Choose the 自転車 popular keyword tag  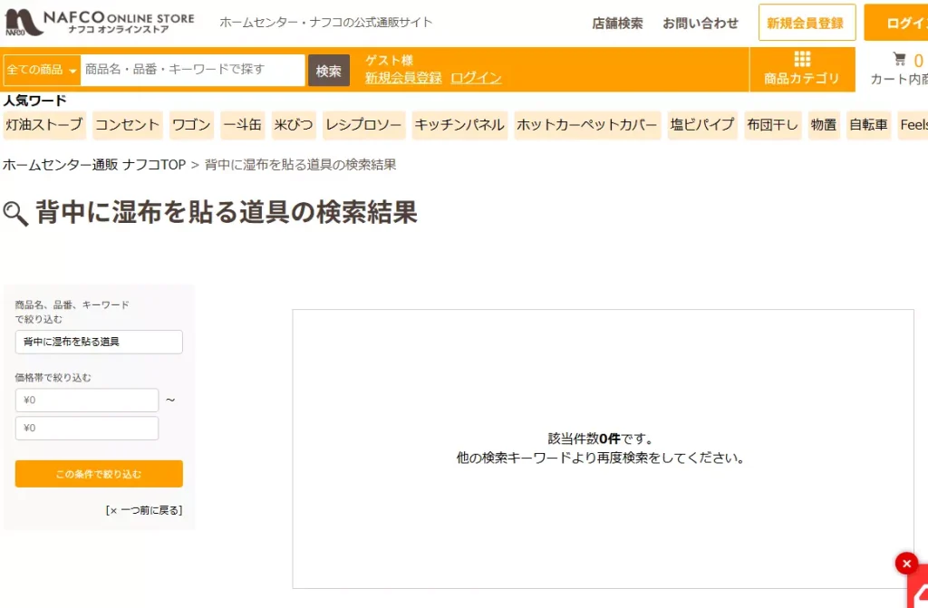tap(868, 125)
